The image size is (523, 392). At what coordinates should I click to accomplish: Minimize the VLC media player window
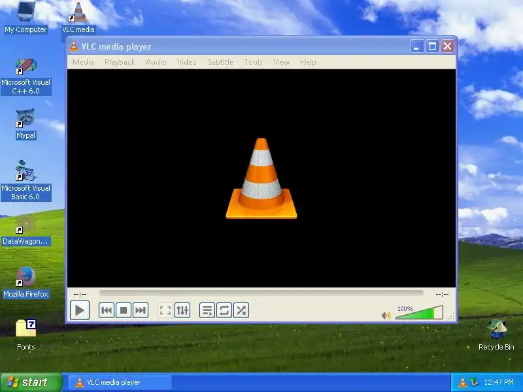(417, 46)
